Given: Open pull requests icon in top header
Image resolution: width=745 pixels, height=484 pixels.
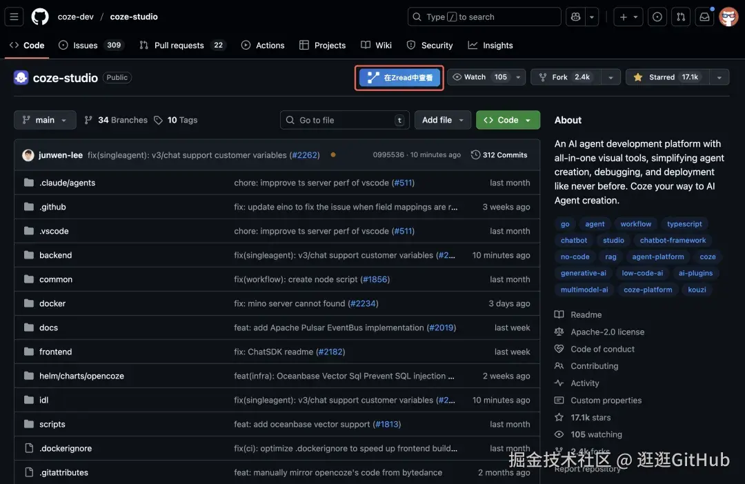Looking at the screenshot, I should (x=680, y=17).
